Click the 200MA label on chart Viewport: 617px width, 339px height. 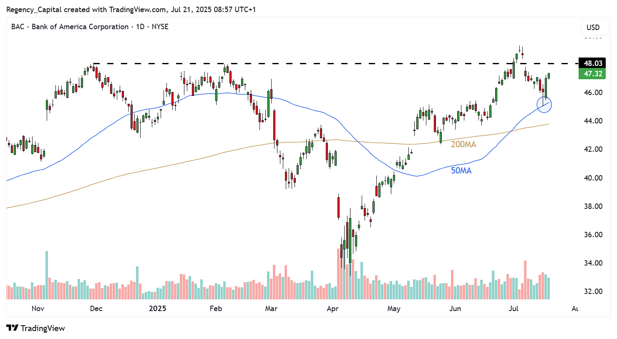point(463,144)
